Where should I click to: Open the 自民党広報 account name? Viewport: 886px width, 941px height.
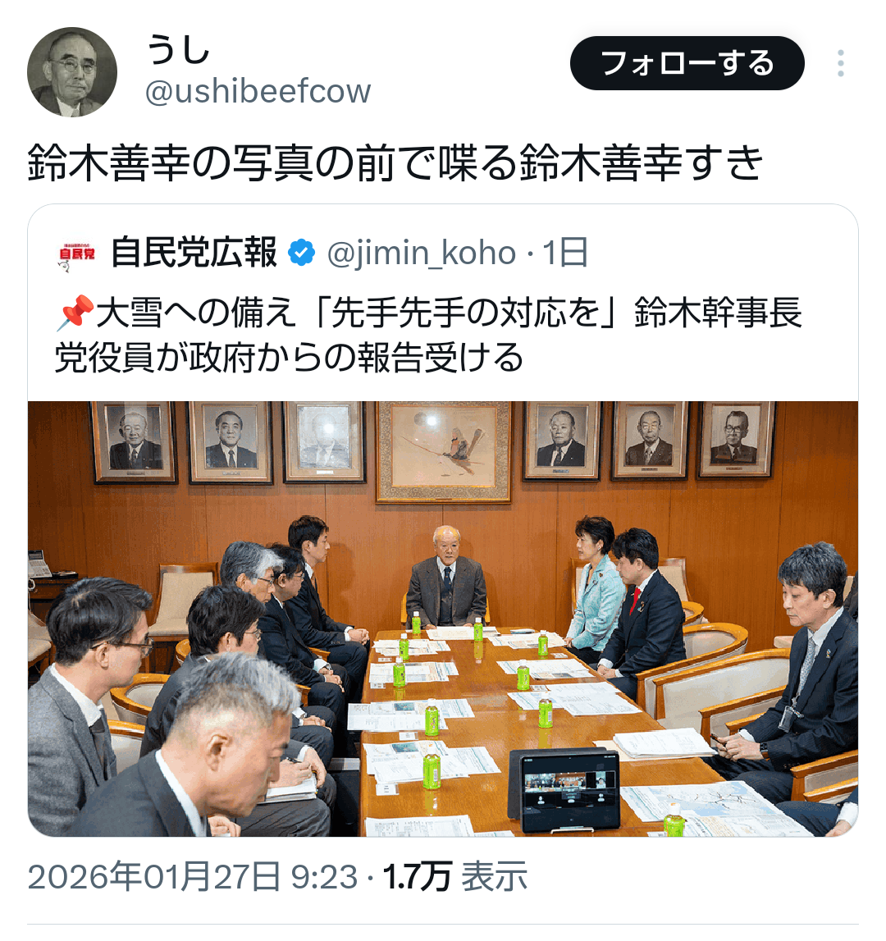(194, 252)
